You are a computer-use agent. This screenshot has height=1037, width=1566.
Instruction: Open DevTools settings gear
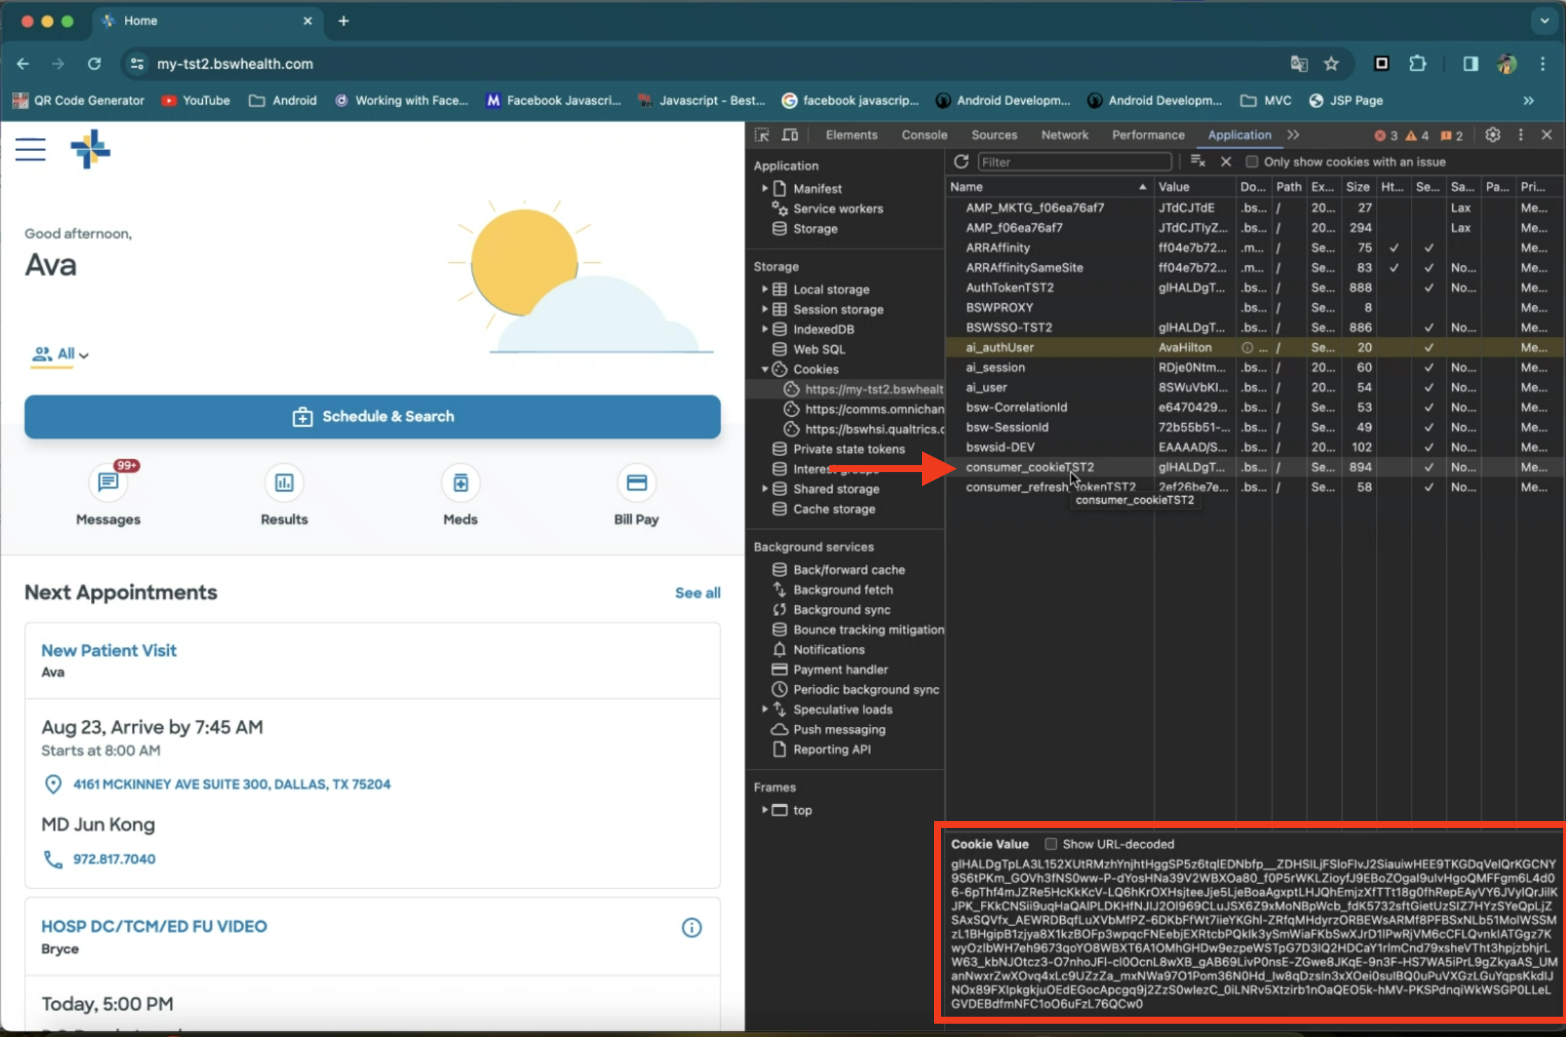[x=1492, y=135]
